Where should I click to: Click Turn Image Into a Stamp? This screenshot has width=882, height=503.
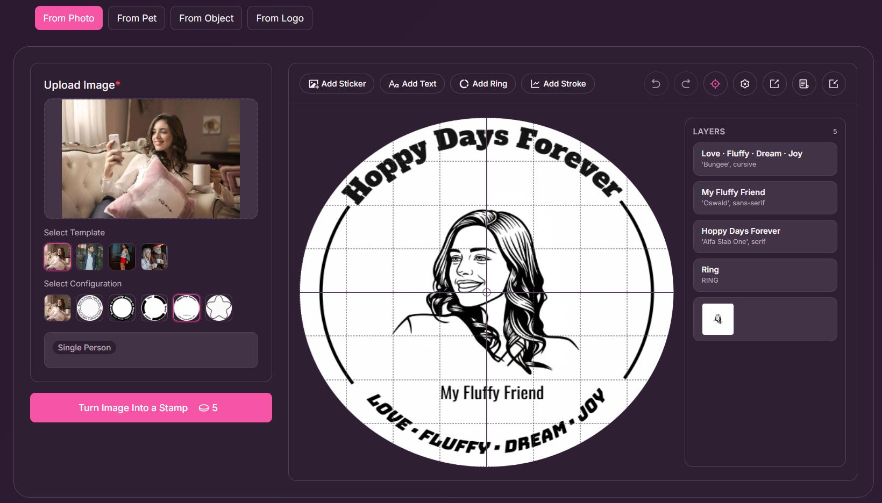point(151,408)
